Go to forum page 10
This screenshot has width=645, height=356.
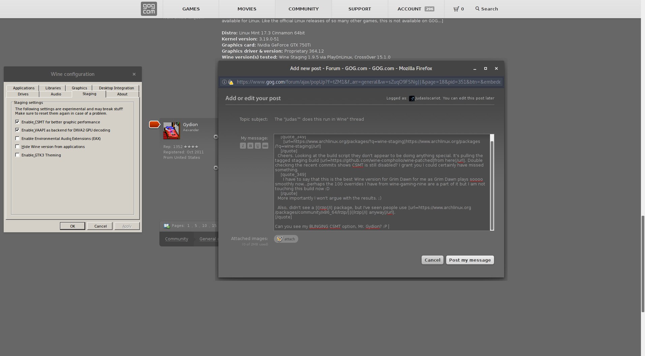[x=205, y=226]
